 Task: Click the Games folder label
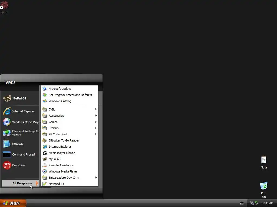click(53, 122)
